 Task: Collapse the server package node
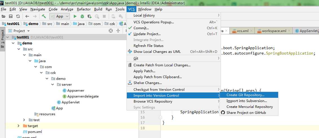coord(53,84)
